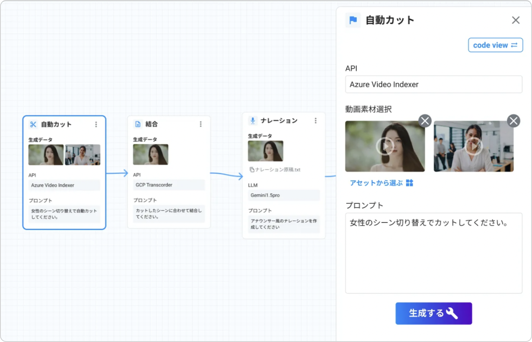Close the 自動カット settings panel
Image resolution: width=532 pixels, height=342 pixels.
point(516,20)
